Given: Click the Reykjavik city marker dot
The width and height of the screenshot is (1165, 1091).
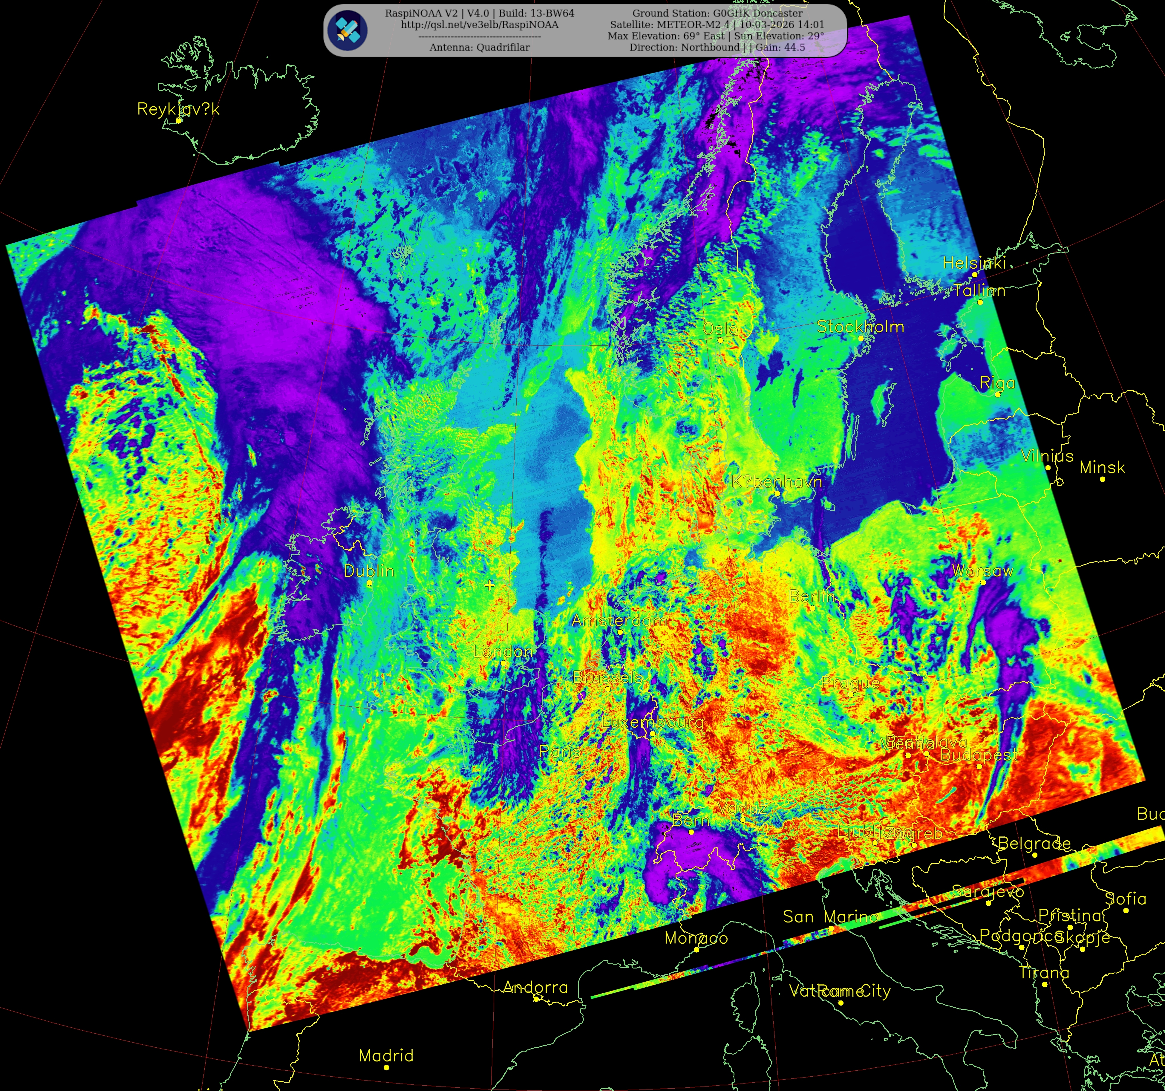Looking at the screenshot, I should click(x=179, y=121).
